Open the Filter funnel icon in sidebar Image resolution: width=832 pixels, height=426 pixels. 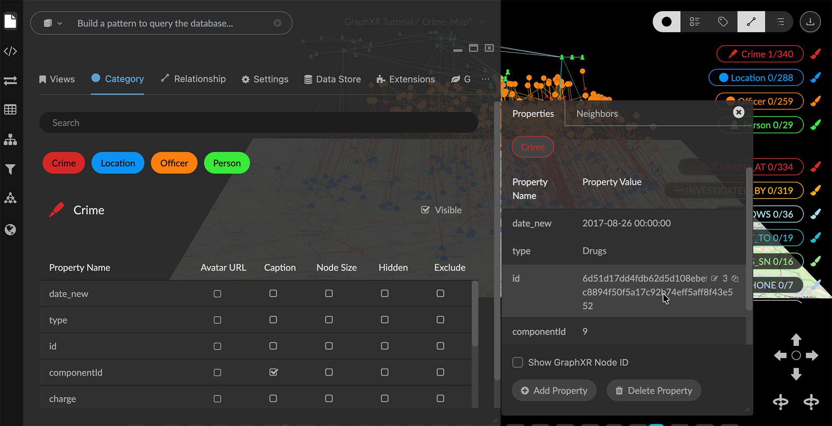pyautogui.click(x=10, y=169)
